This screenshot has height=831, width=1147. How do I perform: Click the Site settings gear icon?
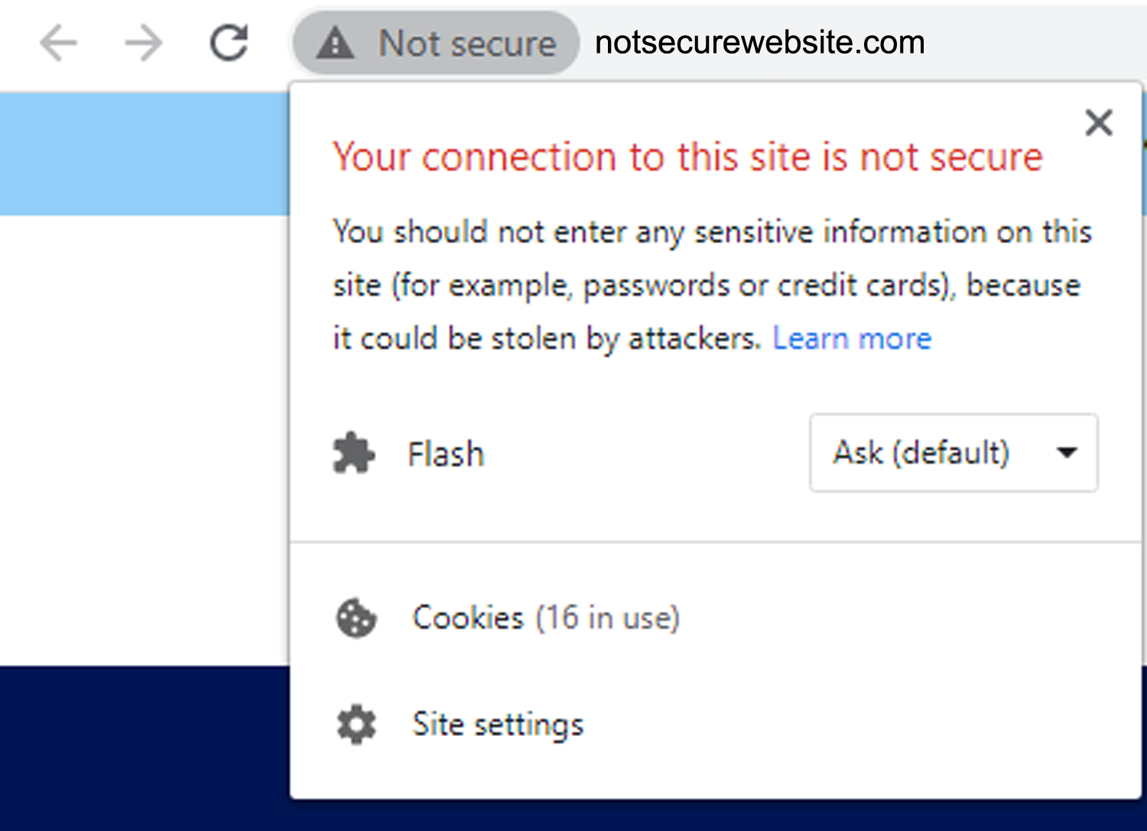tap(356, 724)
